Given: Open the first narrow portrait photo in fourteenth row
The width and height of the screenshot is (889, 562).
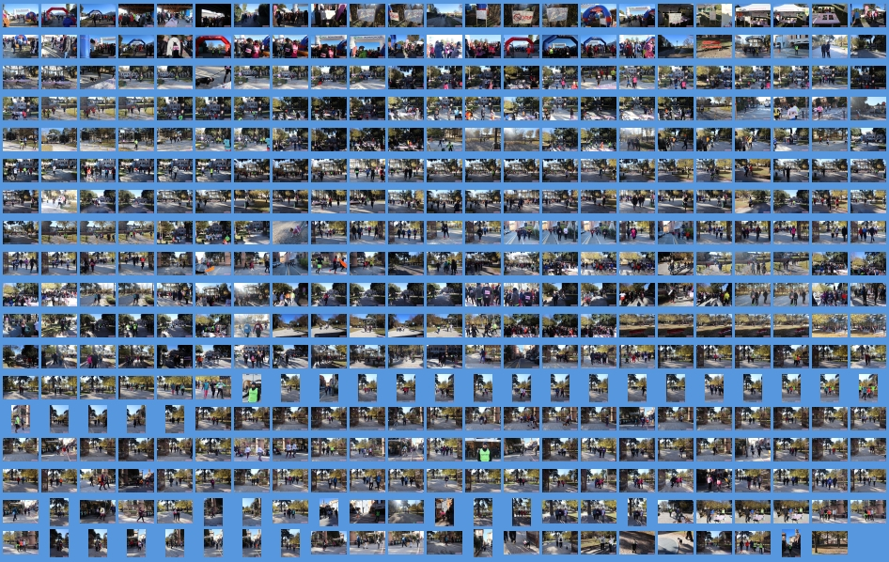Looking at the screenshot, I should pos(20,418).
